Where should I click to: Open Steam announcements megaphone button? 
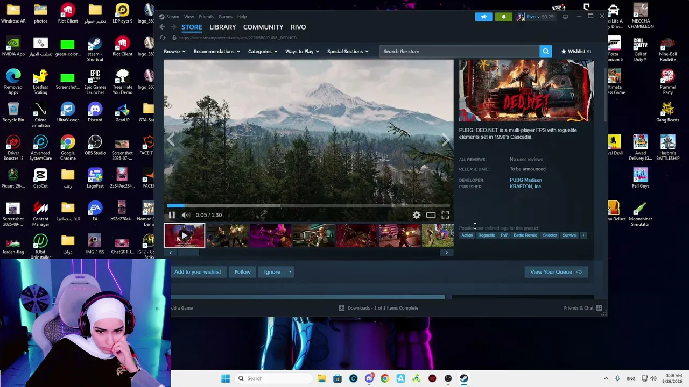(x=483, y=17)
